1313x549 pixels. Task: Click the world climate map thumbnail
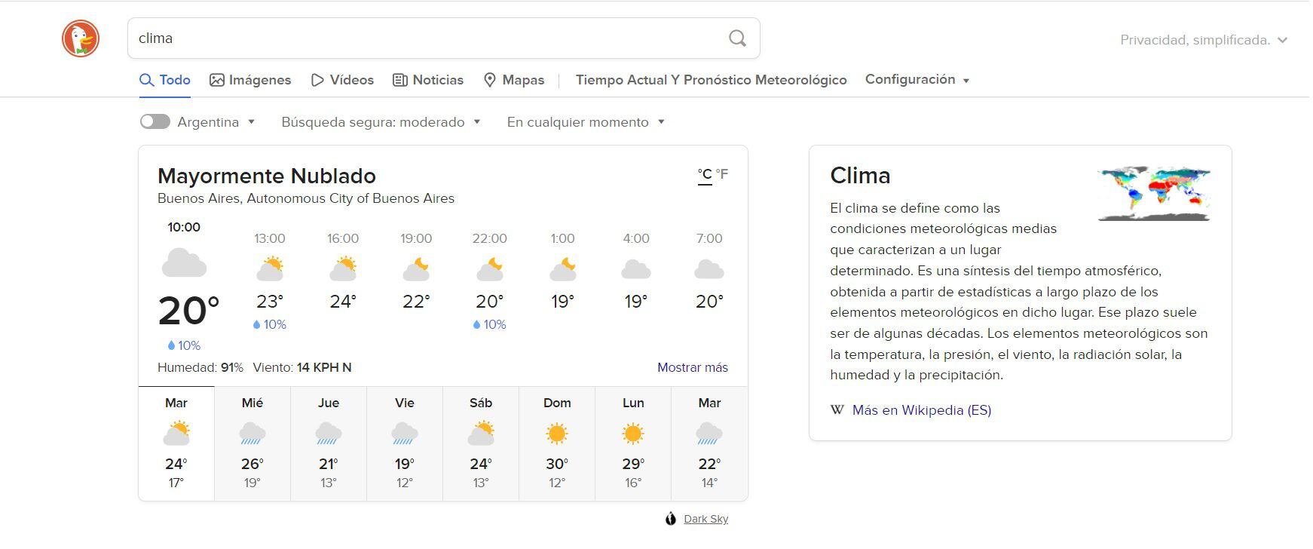pyautogui.click(x=1154, y=194)
